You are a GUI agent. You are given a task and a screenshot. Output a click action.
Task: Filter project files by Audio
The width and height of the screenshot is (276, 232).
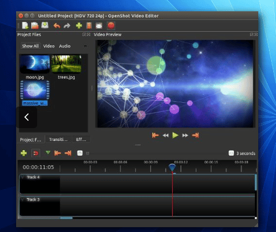65,46
